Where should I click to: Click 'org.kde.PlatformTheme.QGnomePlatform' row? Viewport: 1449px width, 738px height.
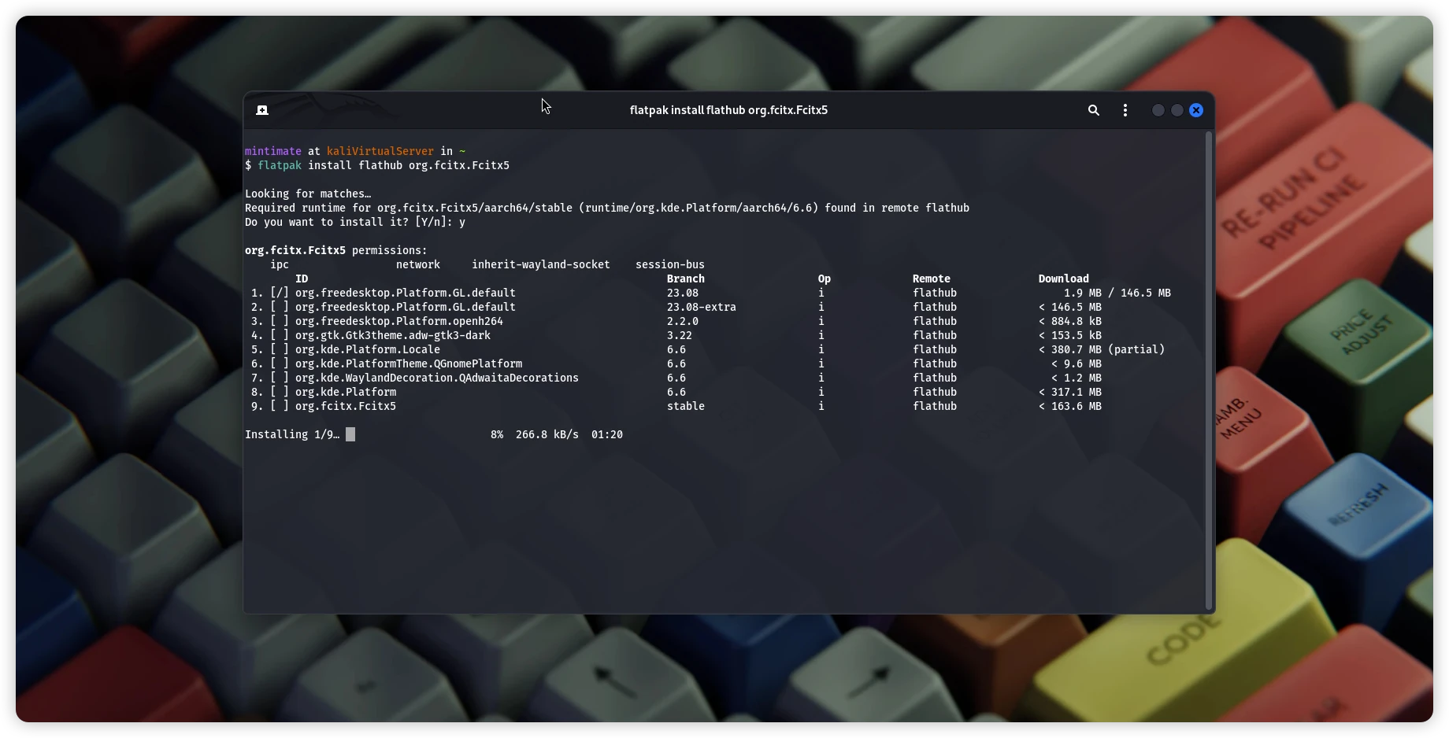tap(409, 363)
